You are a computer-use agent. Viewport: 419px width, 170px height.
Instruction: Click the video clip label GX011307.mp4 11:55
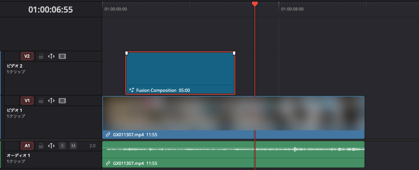pyautogui.click(x=135, y=135)
